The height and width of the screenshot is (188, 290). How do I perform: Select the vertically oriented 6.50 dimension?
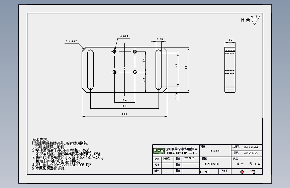[176, 96]
